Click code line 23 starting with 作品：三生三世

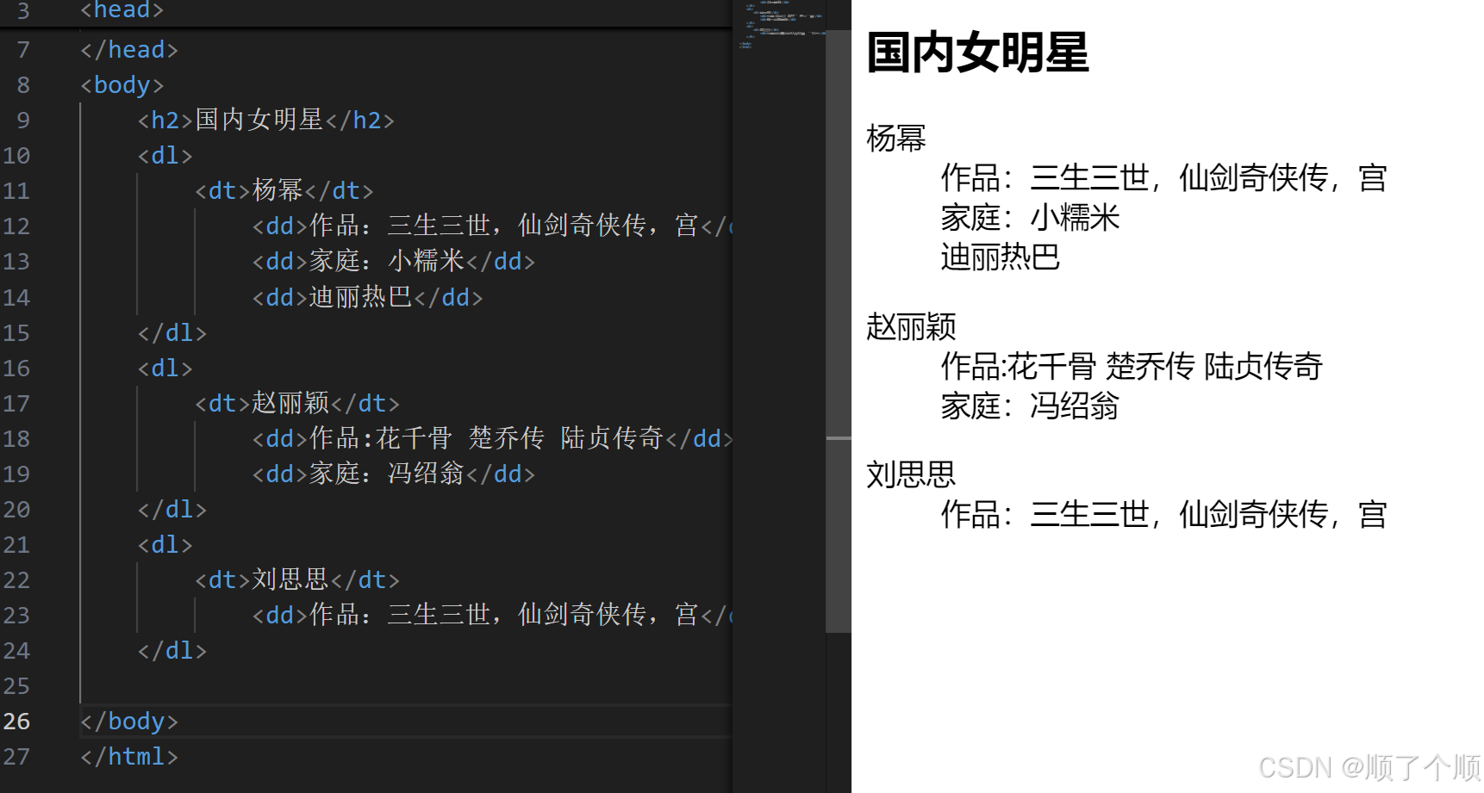[x=492, y=616]
